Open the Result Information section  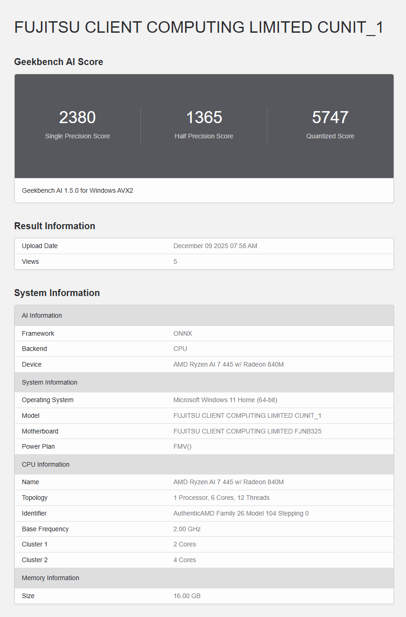coord(55,226)
